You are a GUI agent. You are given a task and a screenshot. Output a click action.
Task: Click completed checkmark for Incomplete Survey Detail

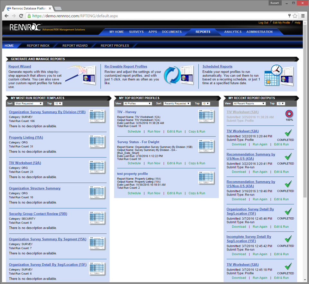tap(288, 239)
